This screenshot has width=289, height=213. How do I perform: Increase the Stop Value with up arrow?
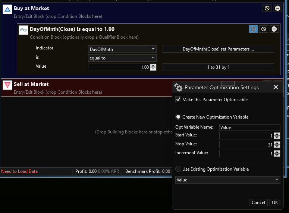pos(277,143)
